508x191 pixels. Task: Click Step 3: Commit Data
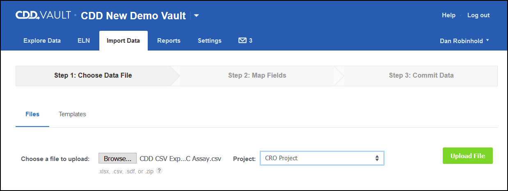(421, 76)
